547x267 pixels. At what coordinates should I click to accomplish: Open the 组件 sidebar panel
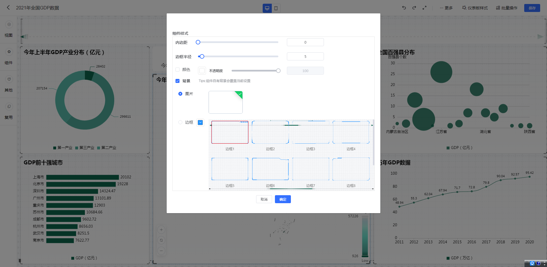tap(9, 57)
